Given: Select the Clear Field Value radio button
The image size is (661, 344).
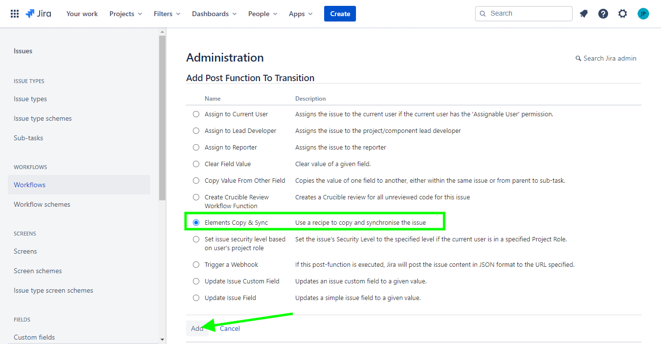Looking at the screenshot, I should click(196, 164).
